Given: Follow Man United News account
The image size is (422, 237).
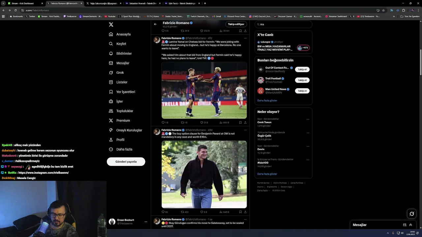Looking at the screenshot, I should [302, 91].
